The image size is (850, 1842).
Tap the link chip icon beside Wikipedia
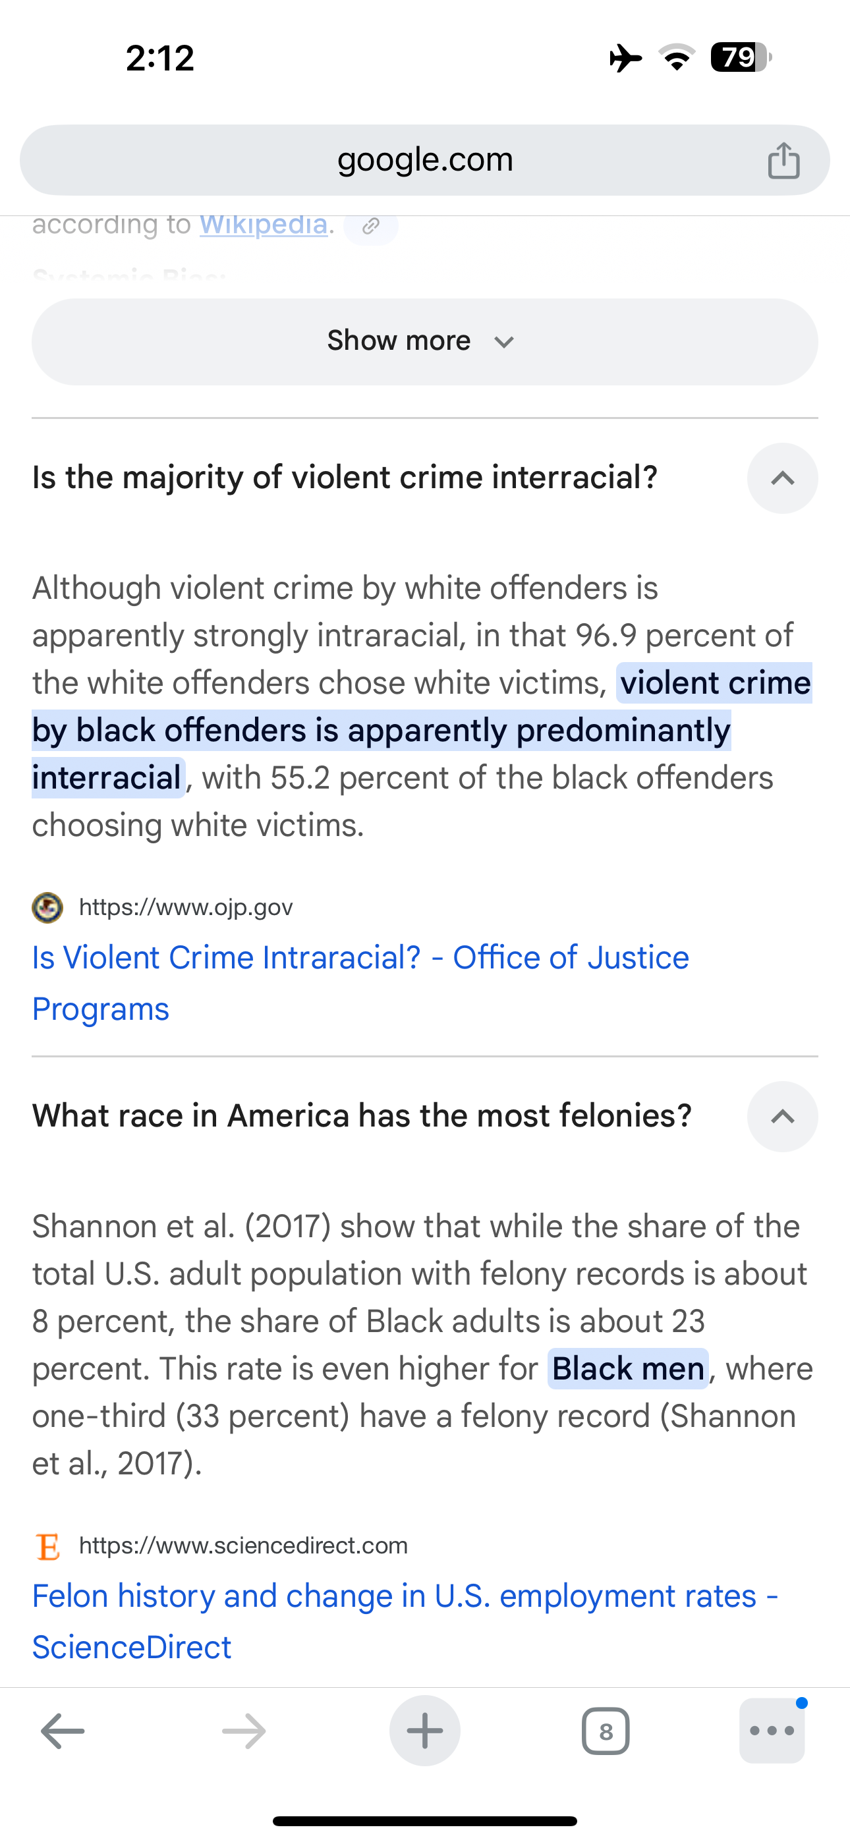click(x=370, y=226)
